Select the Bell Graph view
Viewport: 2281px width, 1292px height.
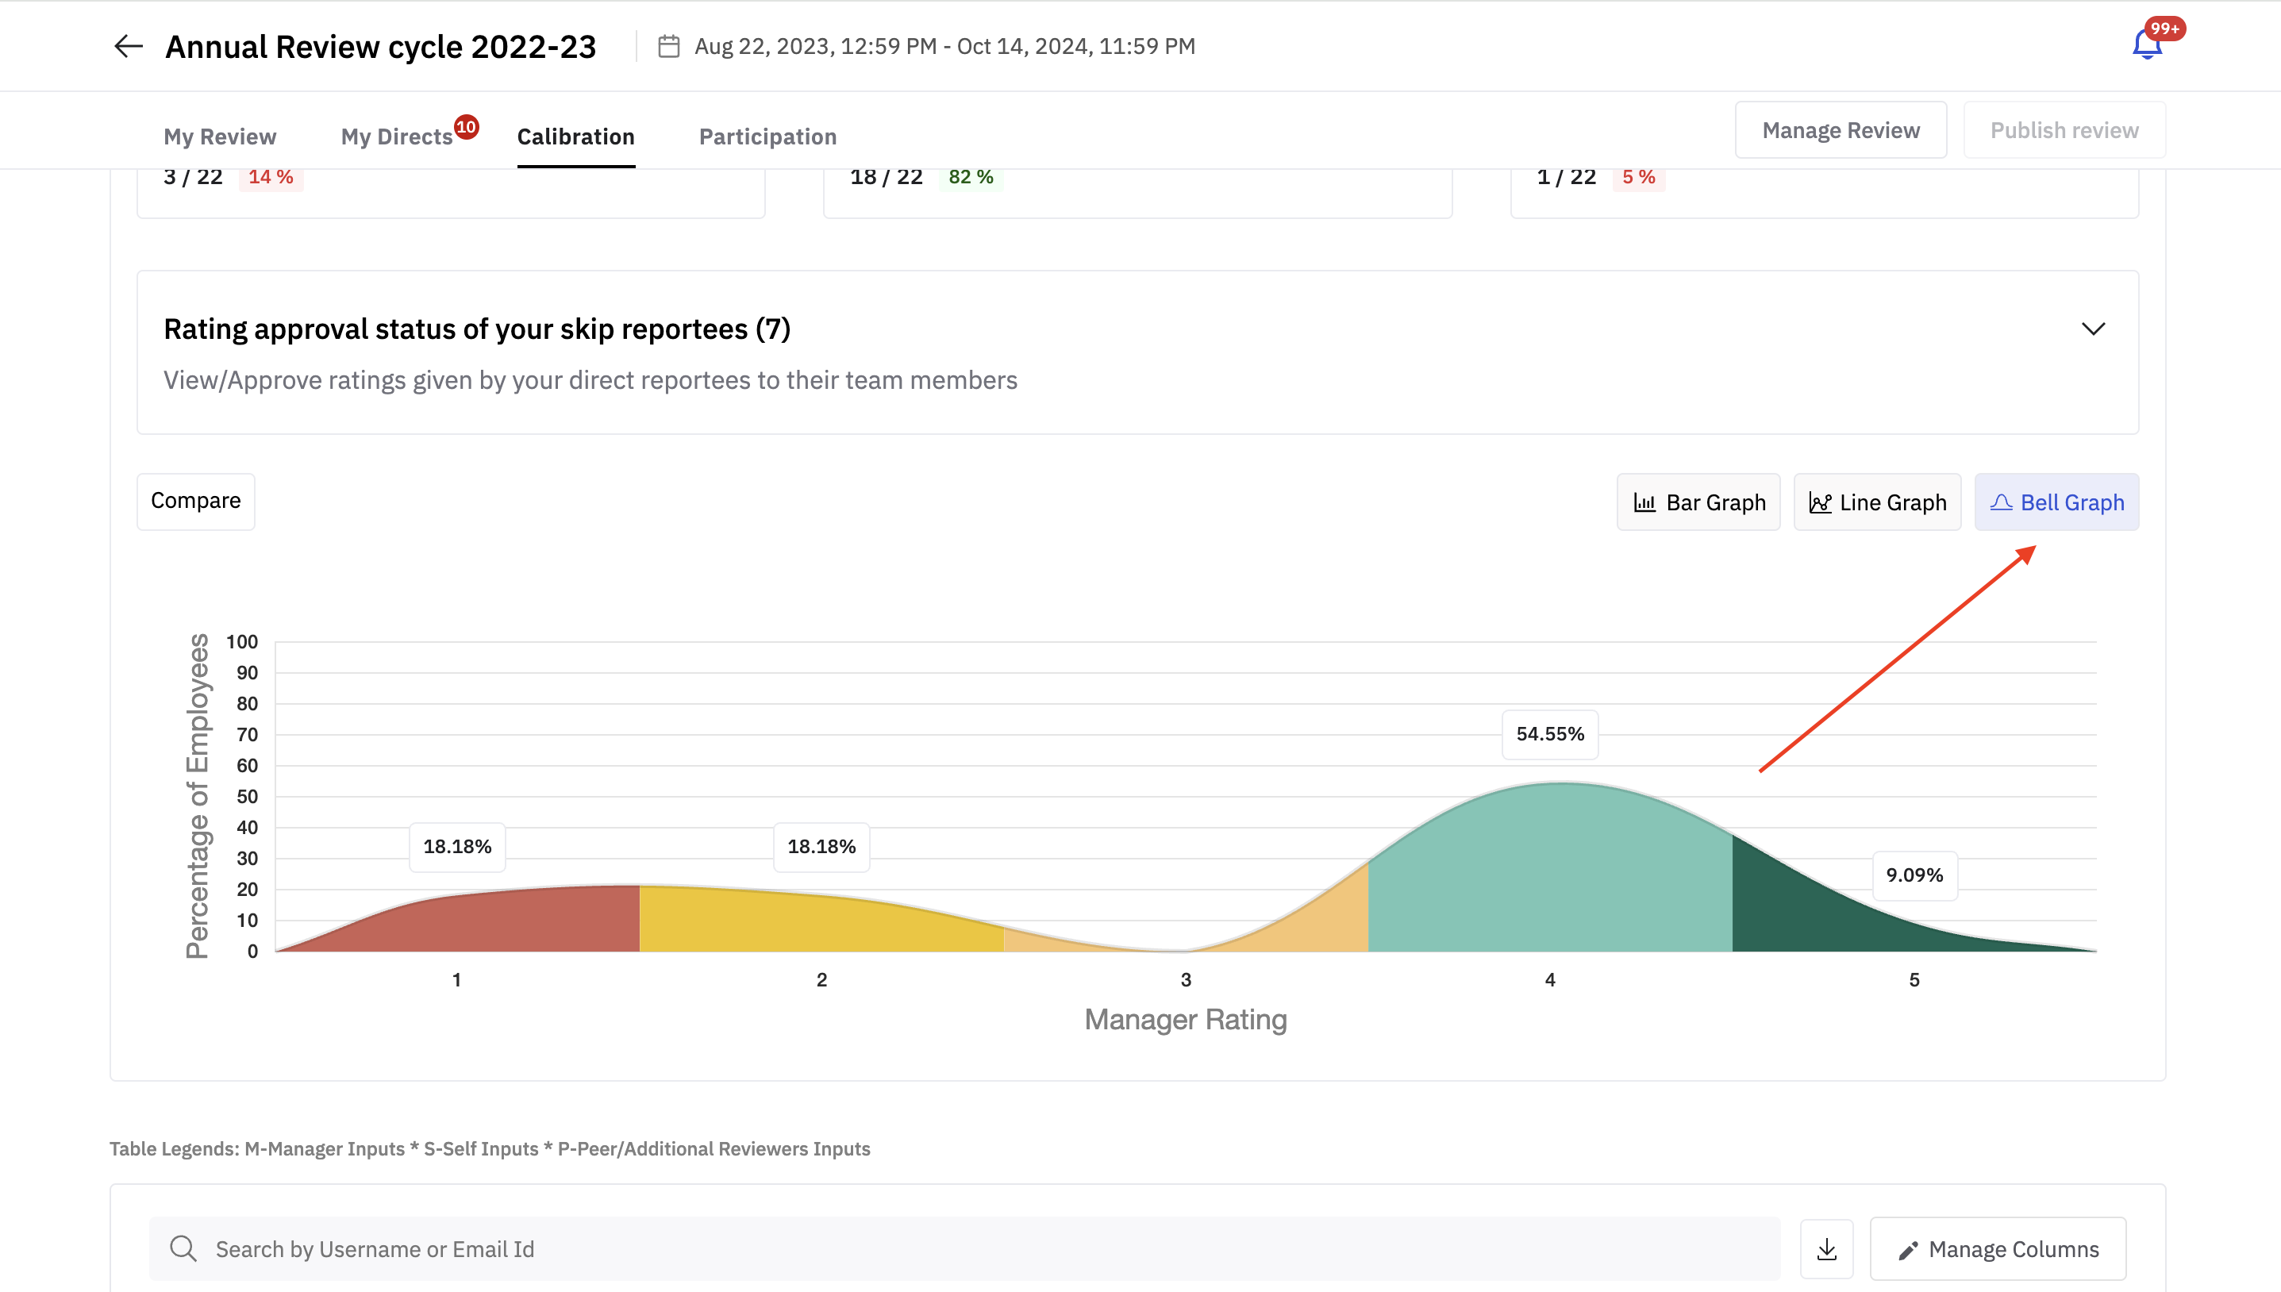2056,502
